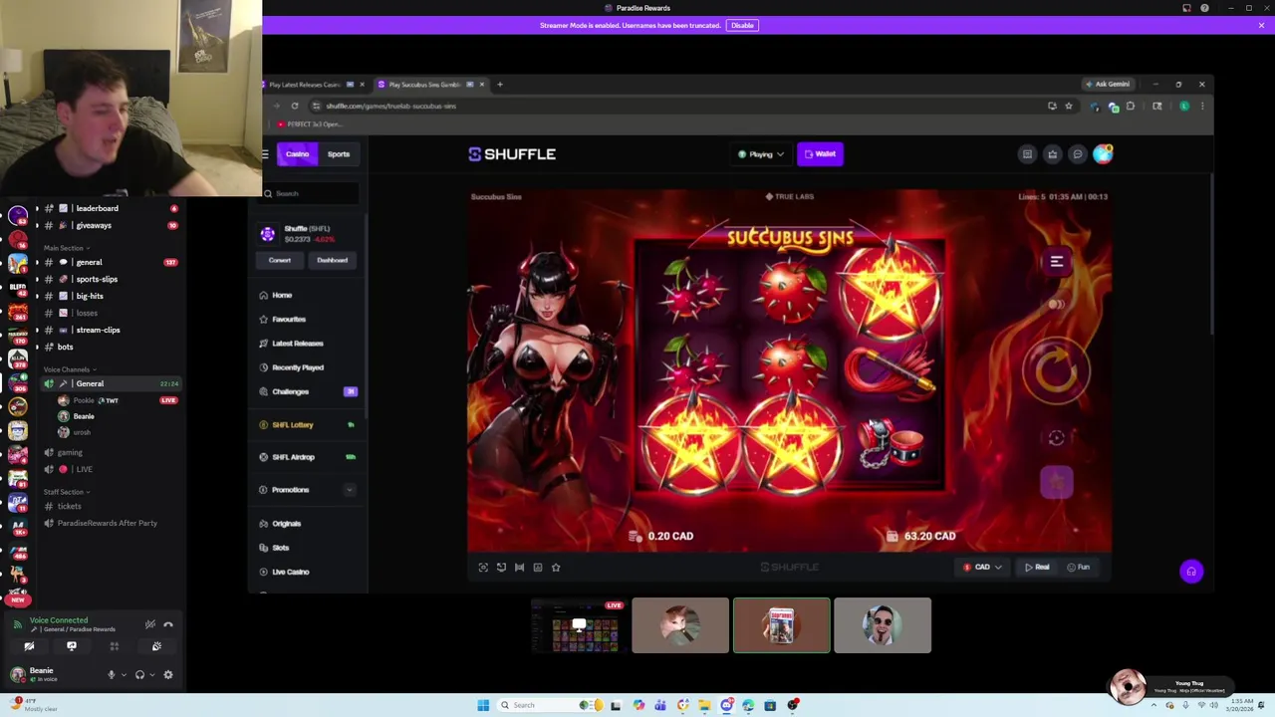Open SHFL Lottery link
Viewport: 1275px width, 717px height.
[x=293, y=425]
